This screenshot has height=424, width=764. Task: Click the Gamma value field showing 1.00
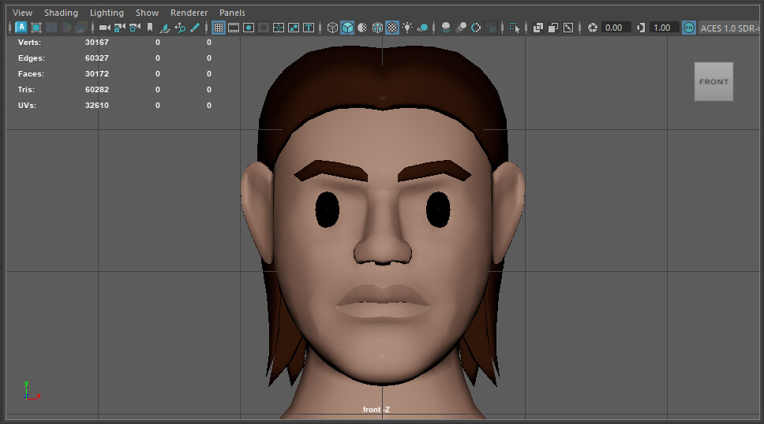click(661, 28)
